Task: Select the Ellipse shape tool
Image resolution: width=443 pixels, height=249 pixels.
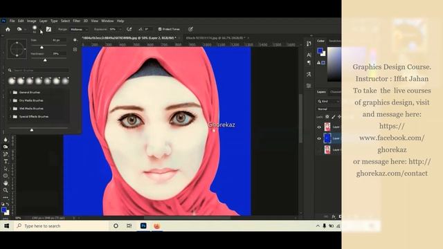Action: pos(6,176)
